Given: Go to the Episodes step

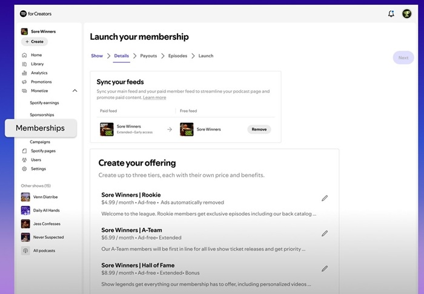Looking at the screenshot, I should 177,56.
